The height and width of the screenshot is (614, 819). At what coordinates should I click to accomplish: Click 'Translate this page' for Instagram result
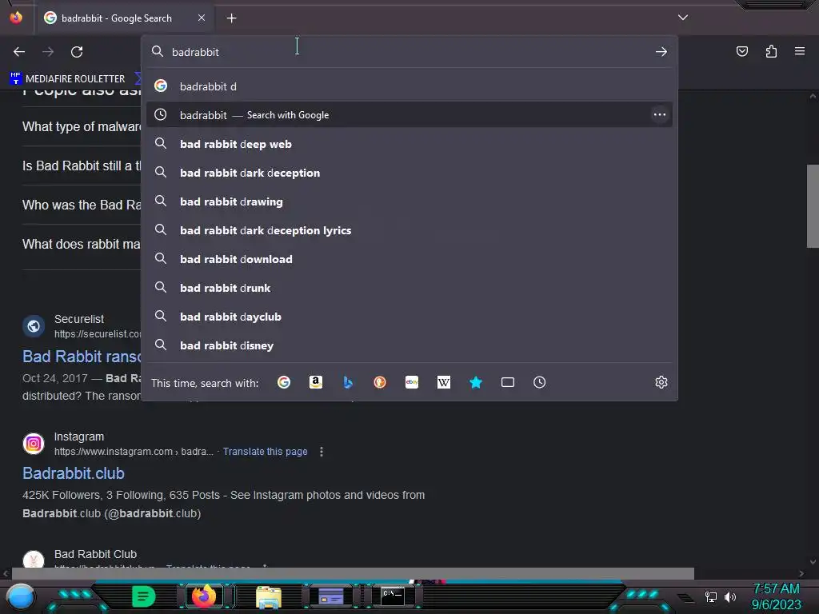point(265,452)
